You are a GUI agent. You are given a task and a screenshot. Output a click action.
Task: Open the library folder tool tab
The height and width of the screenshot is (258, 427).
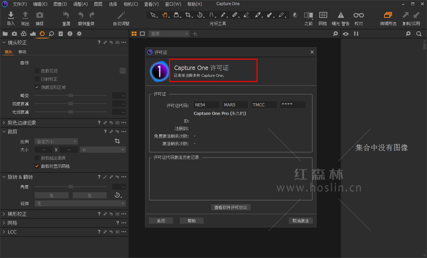(x=5, y=34)
